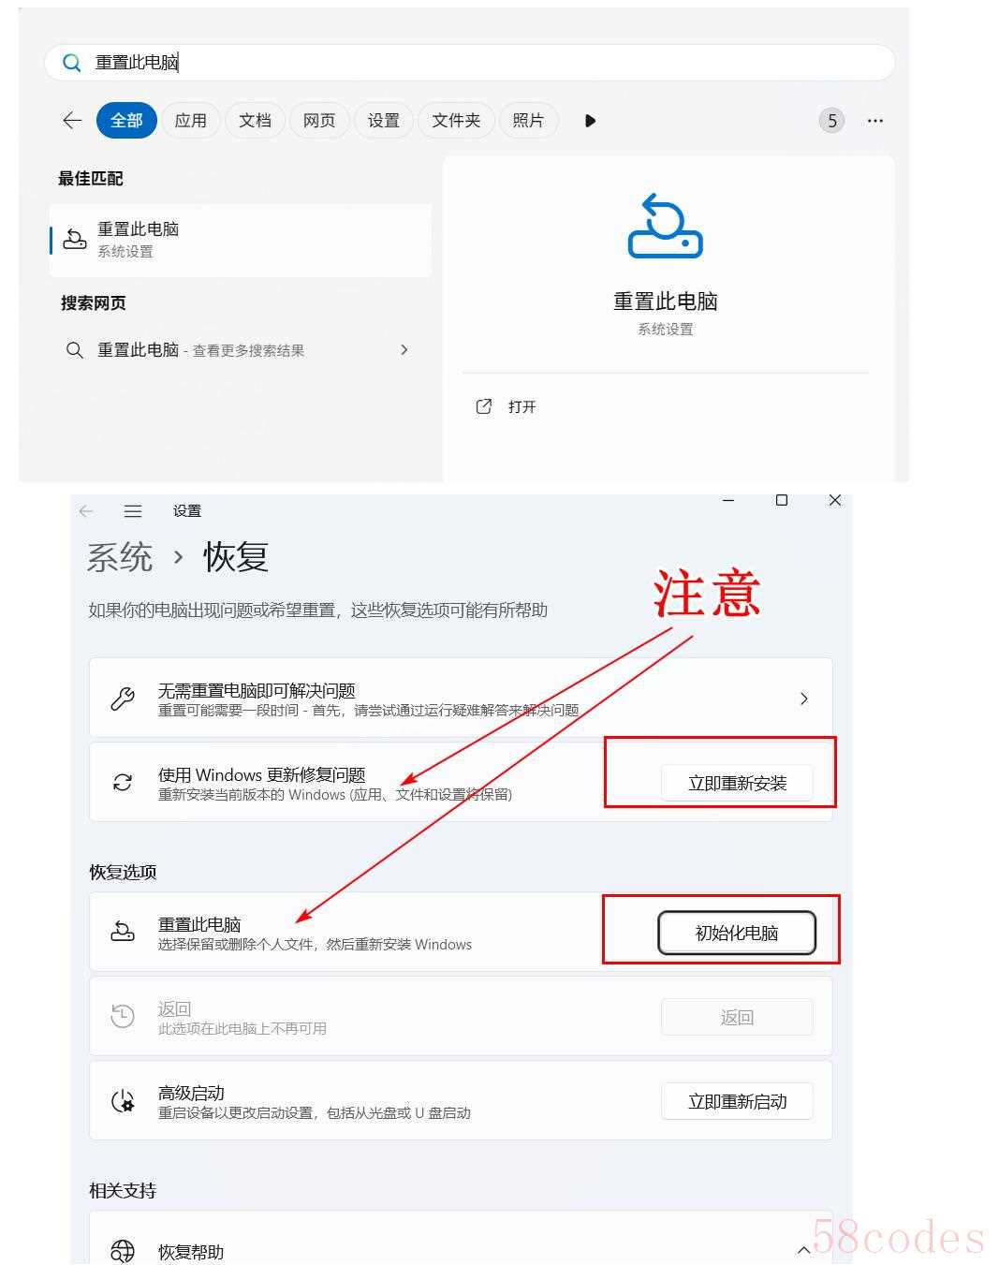Open the three-dot more options menu
This screenshot has height=1265, width=999.
[x=875, y=121]
